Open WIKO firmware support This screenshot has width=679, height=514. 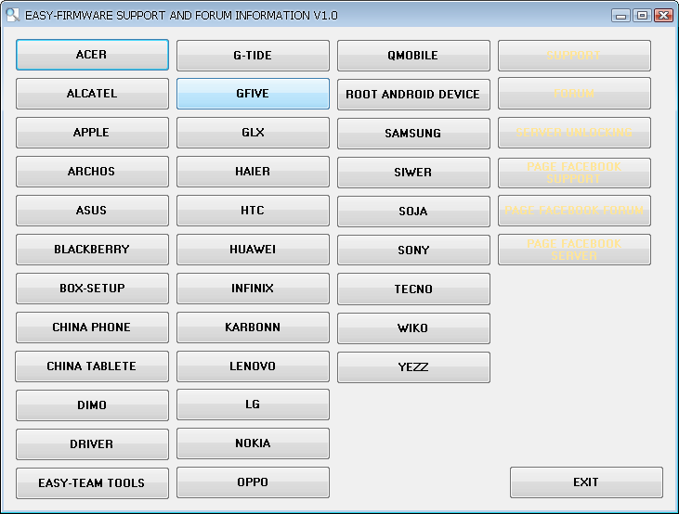coord(413,328)
